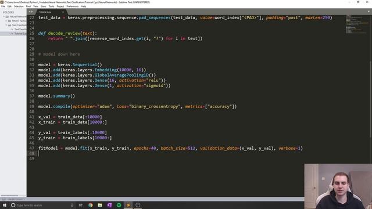Expand the MNIST Fashion folder
The image size is (372, 209).
[x=6, y=21]
